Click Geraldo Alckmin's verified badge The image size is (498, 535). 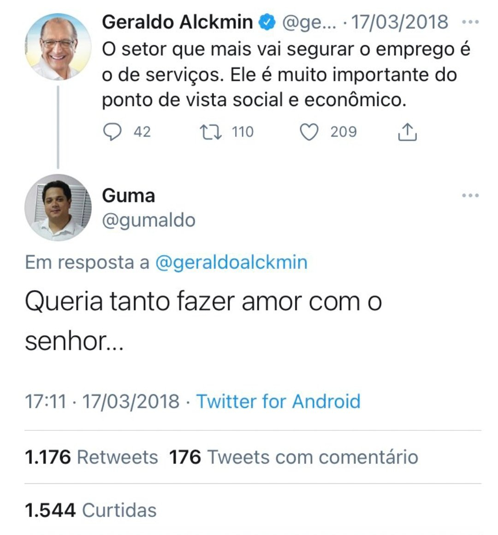coord(267,22)
